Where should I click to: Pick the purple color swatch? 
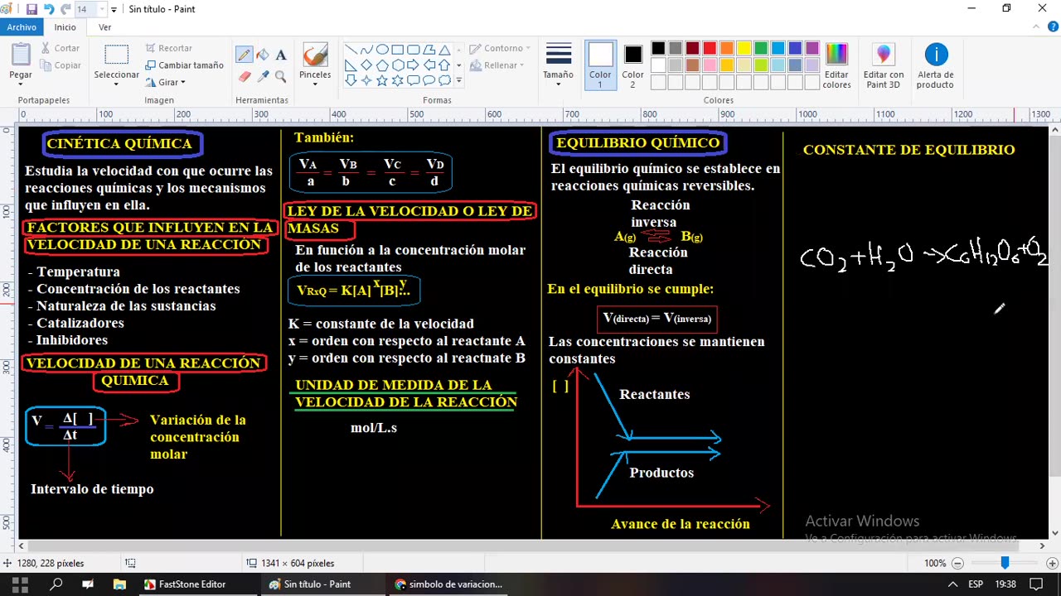coord(812,49)
